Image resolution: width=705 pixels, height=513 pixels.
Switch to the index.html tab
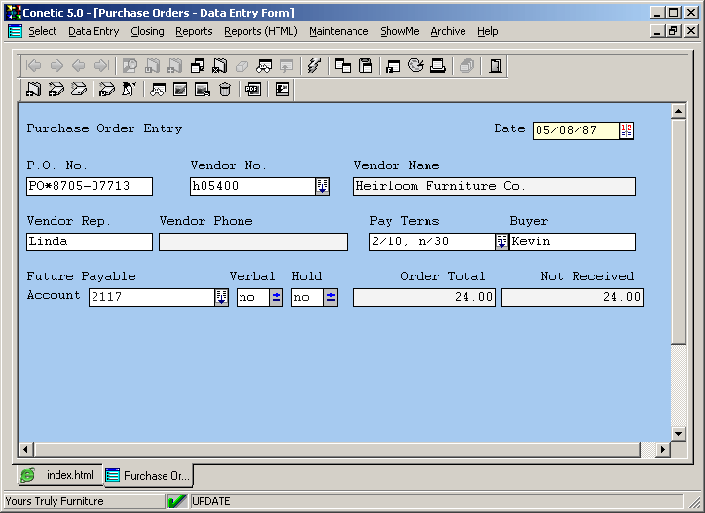point(58,475)
